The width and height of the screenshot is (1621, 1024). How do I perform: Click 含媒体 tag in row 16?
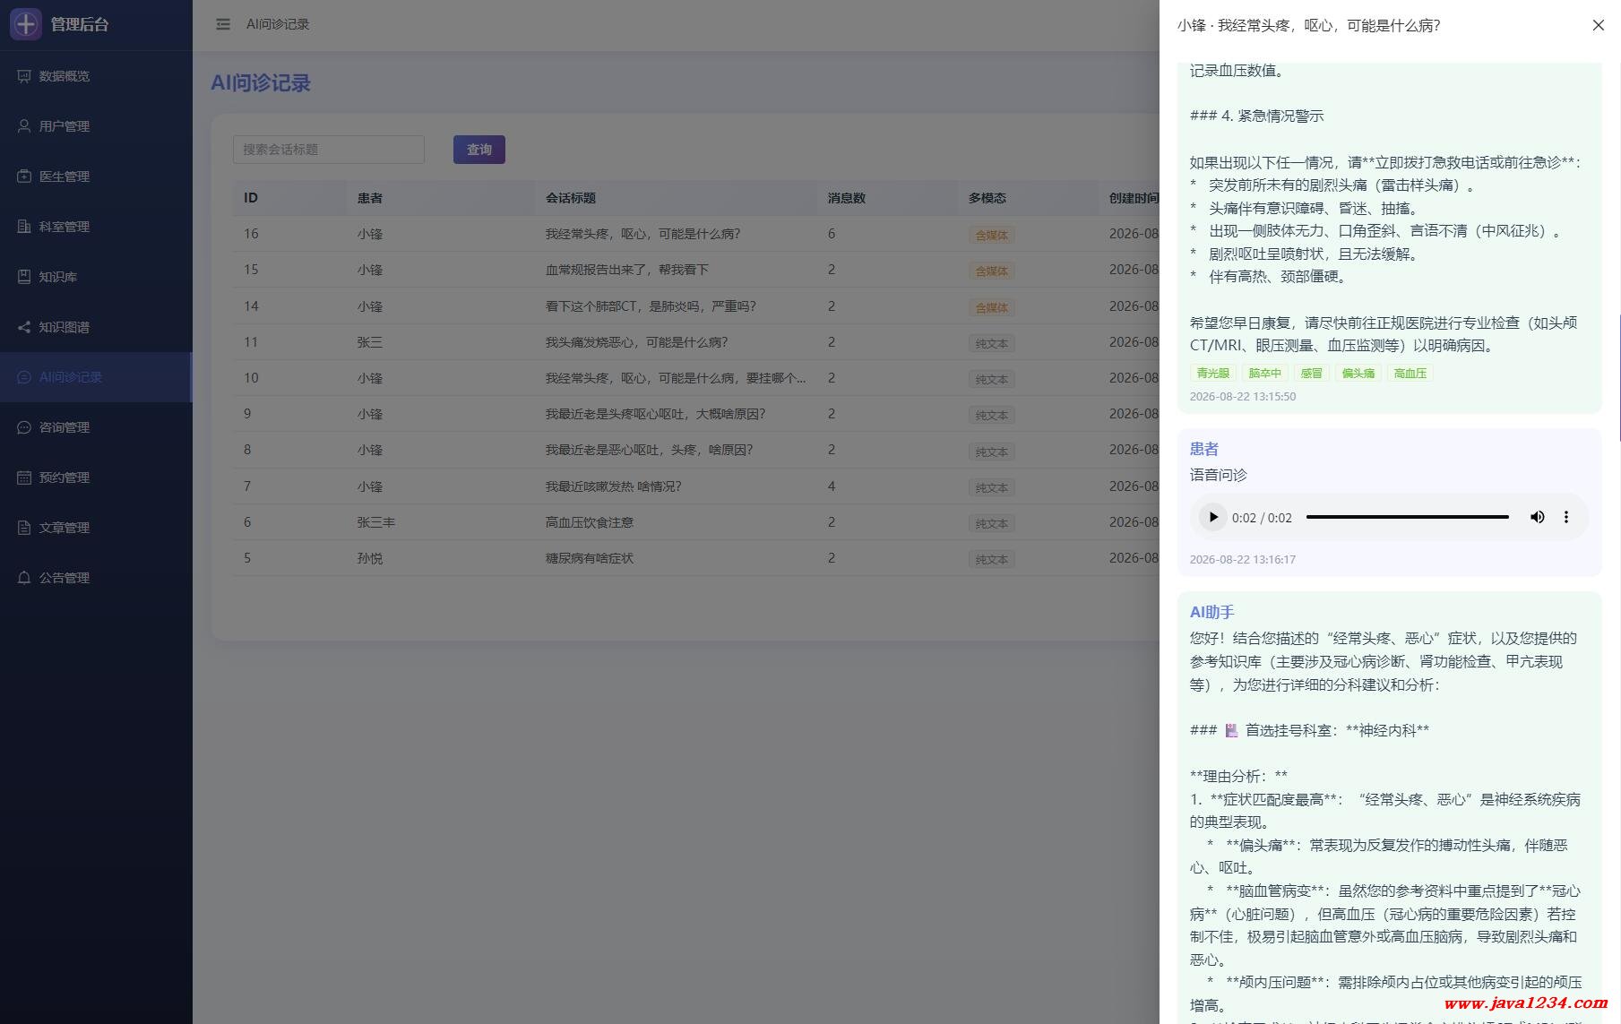991,236
